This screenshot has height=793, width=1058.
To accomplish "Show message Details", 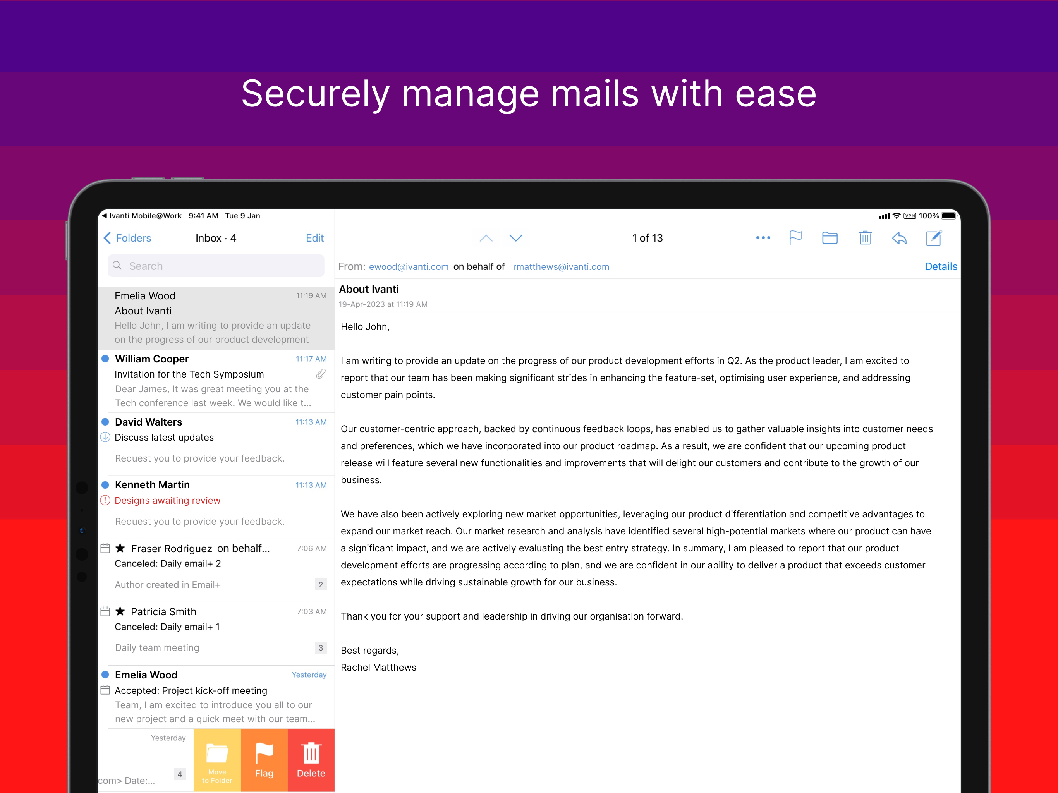I will click(x=941, y=266).
